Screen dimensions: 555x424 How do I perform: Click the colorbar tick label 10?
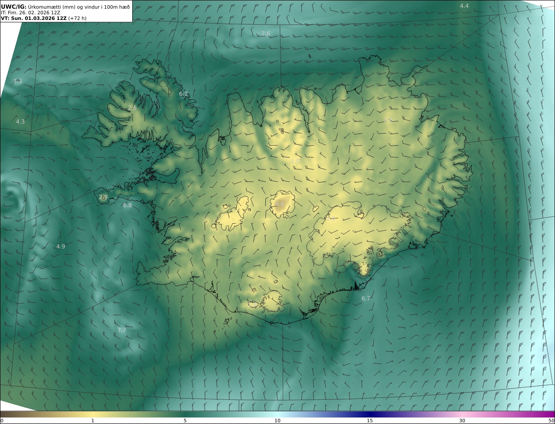coord(277,421)
